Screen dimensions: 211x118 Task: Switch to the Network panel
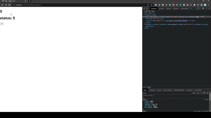[x=176, y=8]
